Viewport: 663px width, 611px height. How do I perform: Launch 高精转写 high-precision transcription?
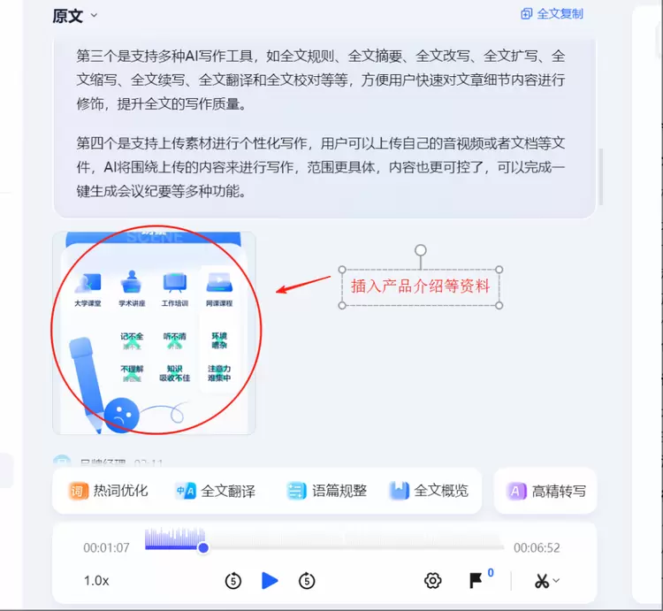click(x=546, y=491)
